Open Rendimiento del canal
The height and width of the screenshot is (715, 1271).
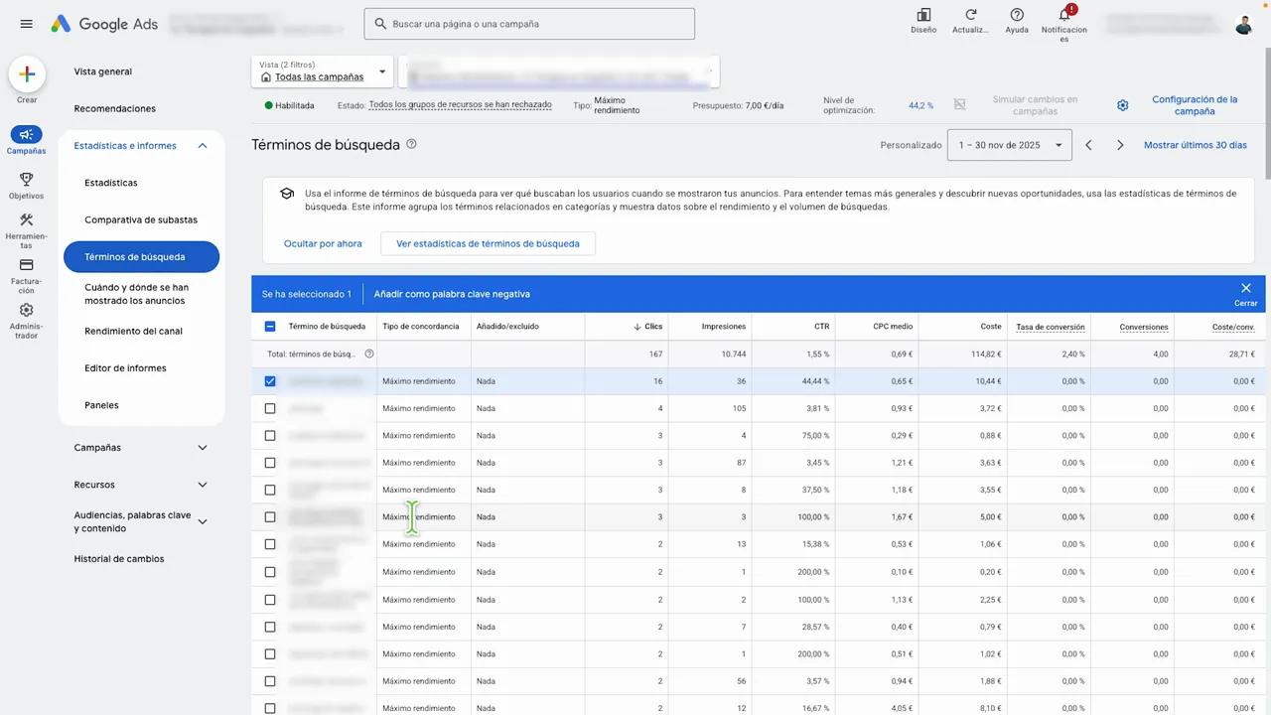[133, 331]
